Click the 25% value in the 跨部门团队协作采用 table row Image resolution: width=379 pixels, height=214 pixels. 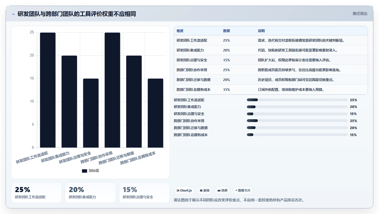tap(227, 70)
